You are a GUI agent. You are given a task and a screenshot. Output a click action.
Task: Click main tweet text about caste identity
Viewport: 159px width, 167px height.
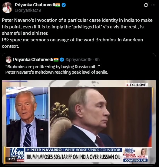[77, 33]
